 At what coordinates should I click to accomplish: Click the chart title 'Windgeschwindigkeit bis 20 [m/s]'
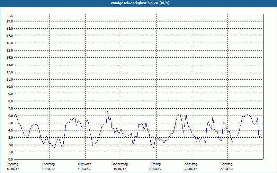(x=140, y=3)
